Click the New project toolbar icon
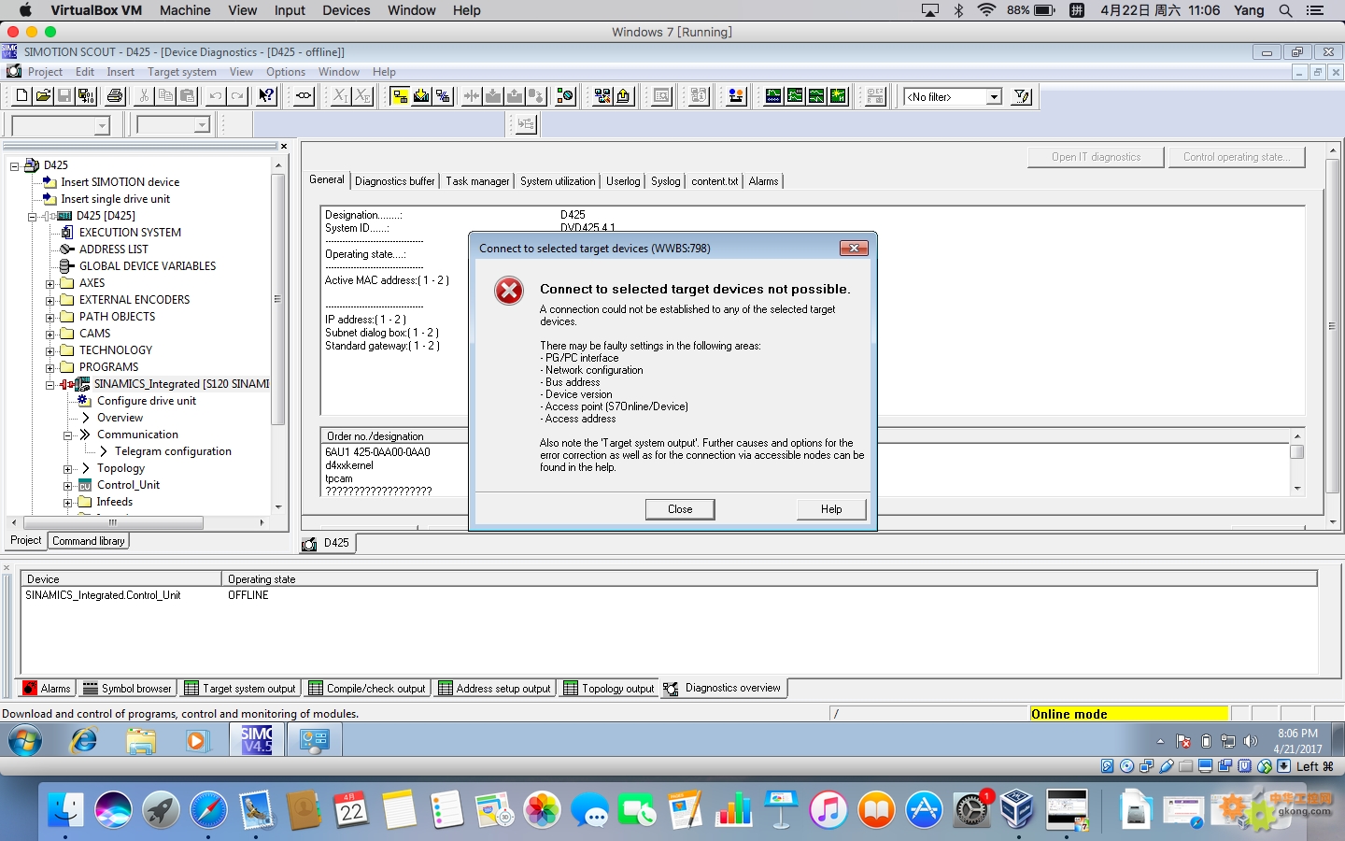Image resolution: width=1345 pixels, height=841 pixels. click(x=21, y=95)
